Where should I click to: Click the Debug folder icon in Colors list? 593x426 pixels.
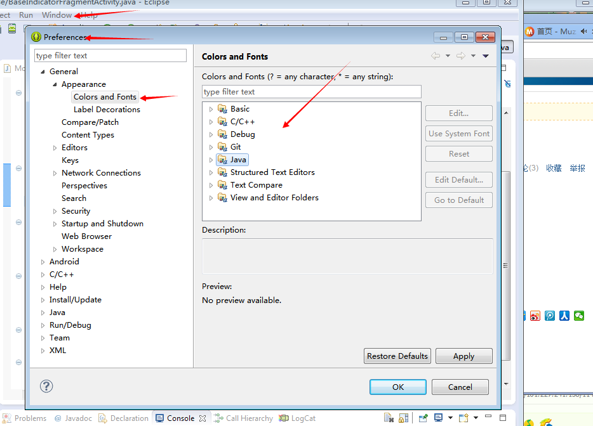[x=222, y=134]
